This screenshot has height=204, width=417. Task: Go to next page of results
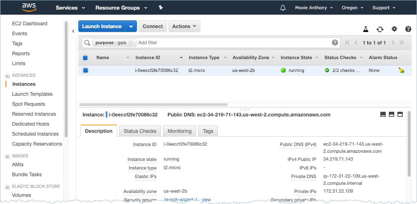393,43
